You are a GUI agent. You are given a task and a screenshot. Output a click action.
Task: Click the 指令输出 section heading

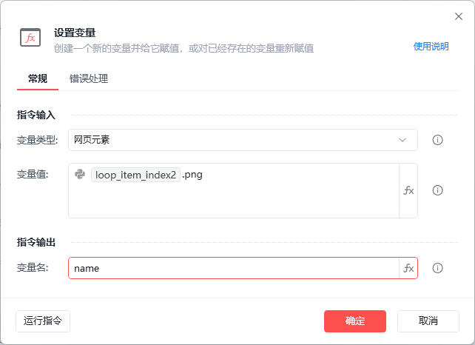[36, 242]
